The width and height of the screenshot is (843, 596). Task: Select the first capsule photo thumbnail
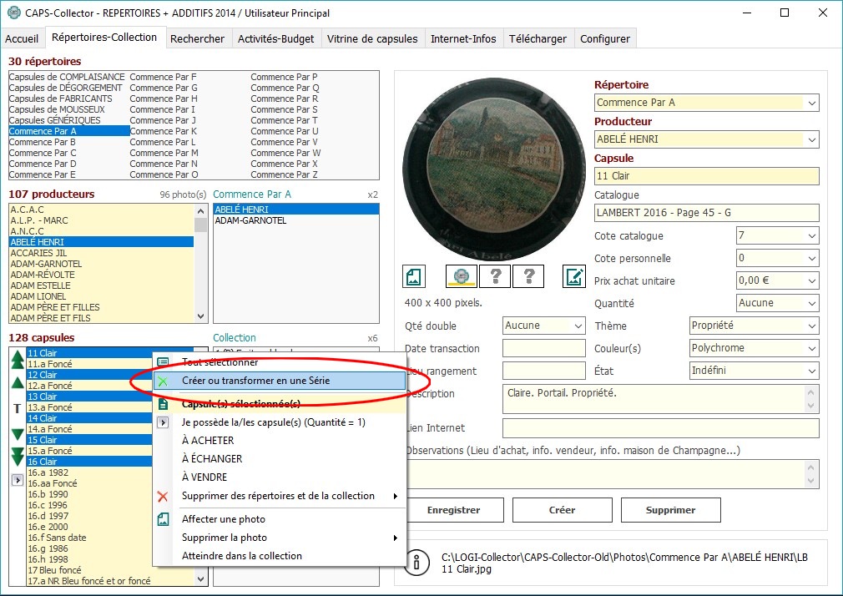[462, 276]
